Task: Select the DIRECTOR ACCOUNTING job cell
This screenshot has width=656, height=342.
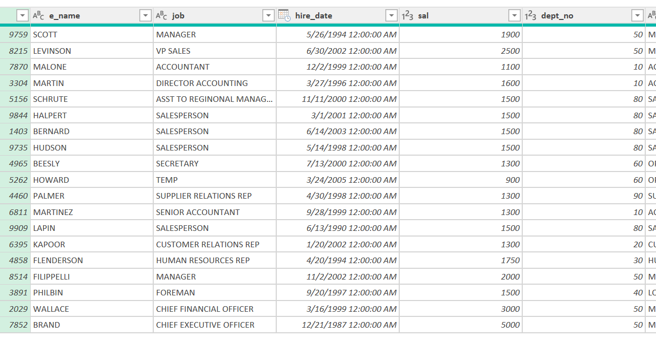Action: [x=215, y=83]
